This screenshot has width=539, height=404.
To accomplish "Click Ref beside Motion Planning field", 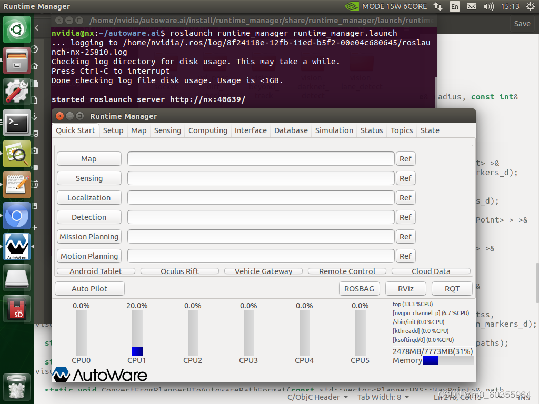I will [x=406, y=256].
